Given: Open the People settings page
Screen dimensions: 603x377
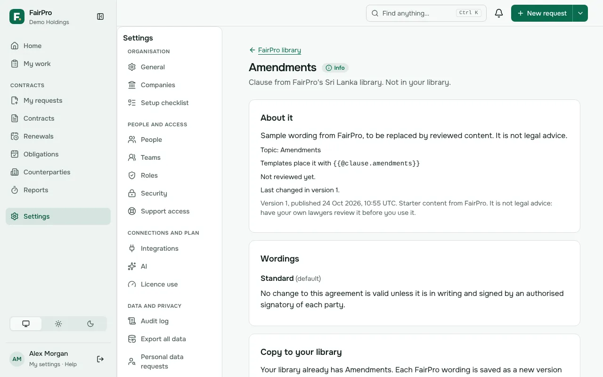Looking at the screenshot, I should click(x=170, y=139).
